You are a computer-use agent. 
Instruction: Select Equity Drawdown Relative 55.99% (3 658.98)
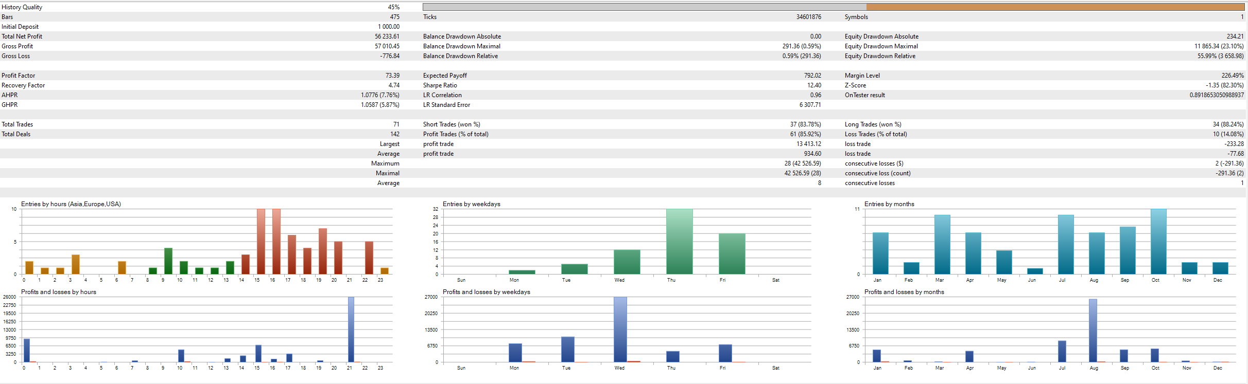coord(1220,56)
